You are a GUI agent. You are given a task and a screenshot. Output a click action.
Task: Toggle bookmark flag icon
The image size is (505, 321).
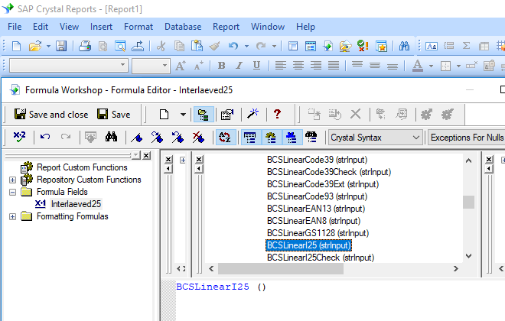click(137, 138)
